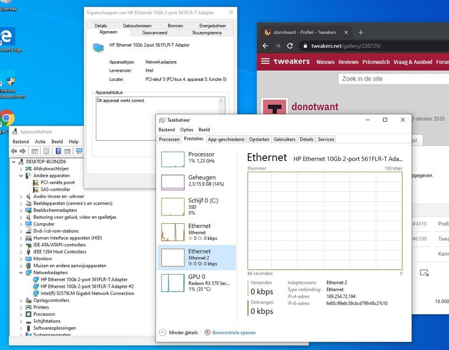Expand the Opslagcontrollers tree arrow
The width and height of the screenshot is (449, 350).
(x=21, y=301)
